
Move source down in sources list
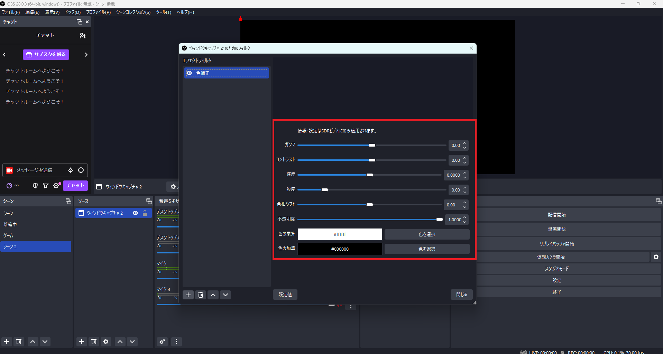pos(132,342)
